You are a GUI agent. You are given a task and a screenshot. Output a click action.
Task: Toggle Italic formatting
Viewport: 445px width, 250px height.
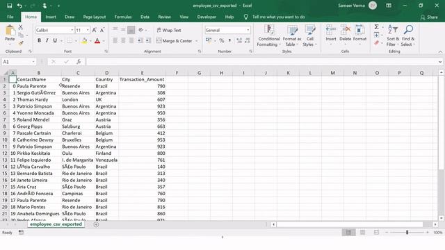47,40
